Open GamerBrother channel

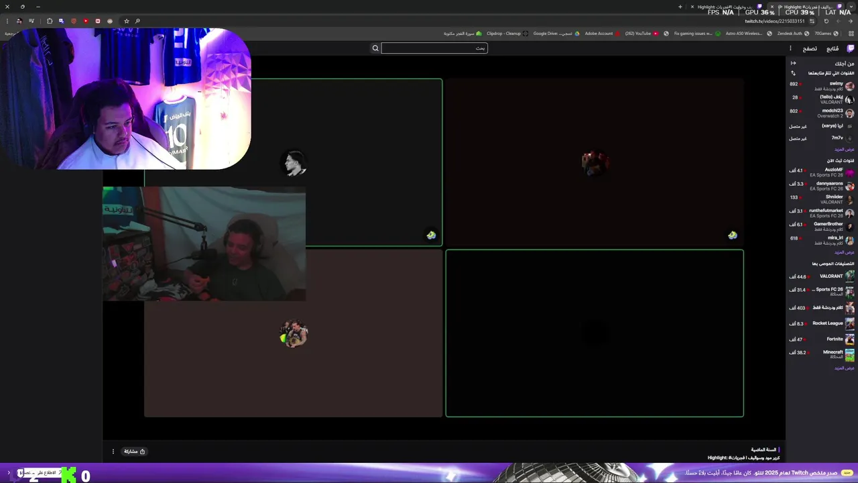(822, 226)
